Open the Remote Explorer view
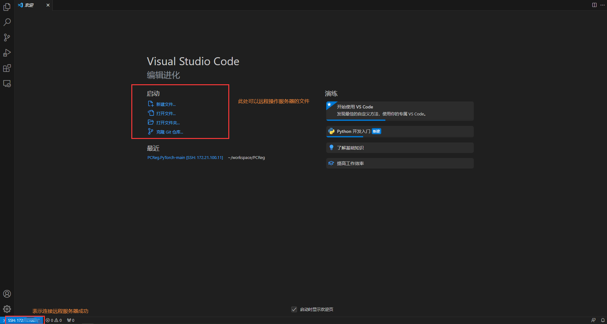607x324 pixels. click(x=7, y=84)
